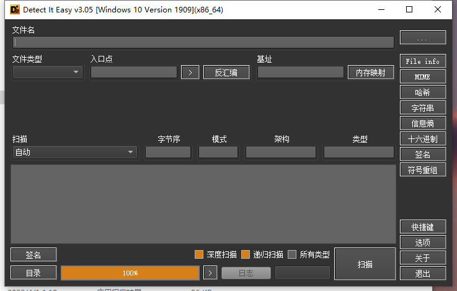Screen dimensions: 457x291
Task: Open the 哈希 (hash) tool
Action: tap(423, 92)
